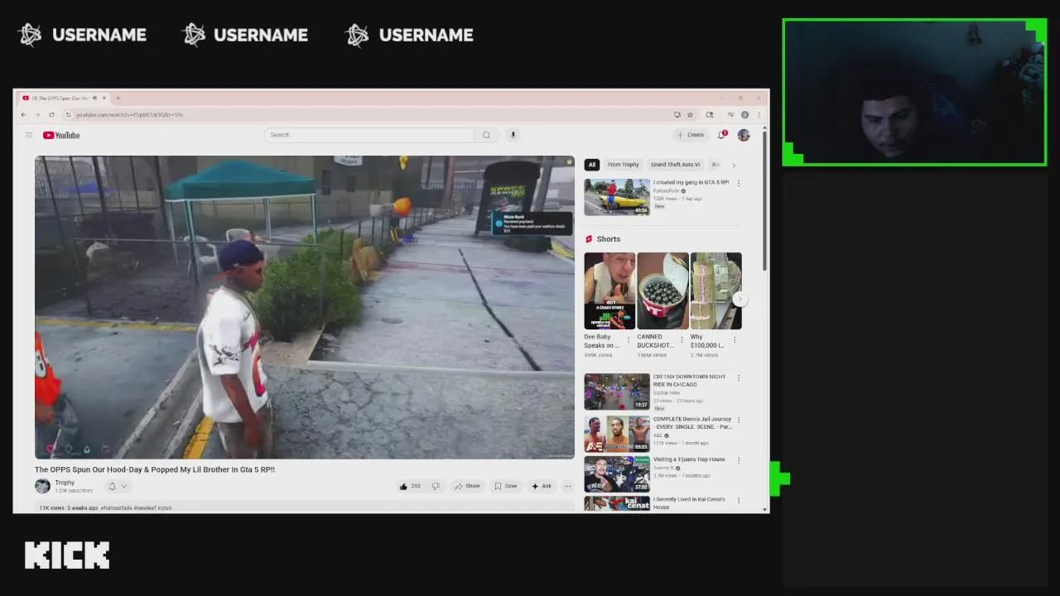
Task: Click the Save button
Action: 506,486
